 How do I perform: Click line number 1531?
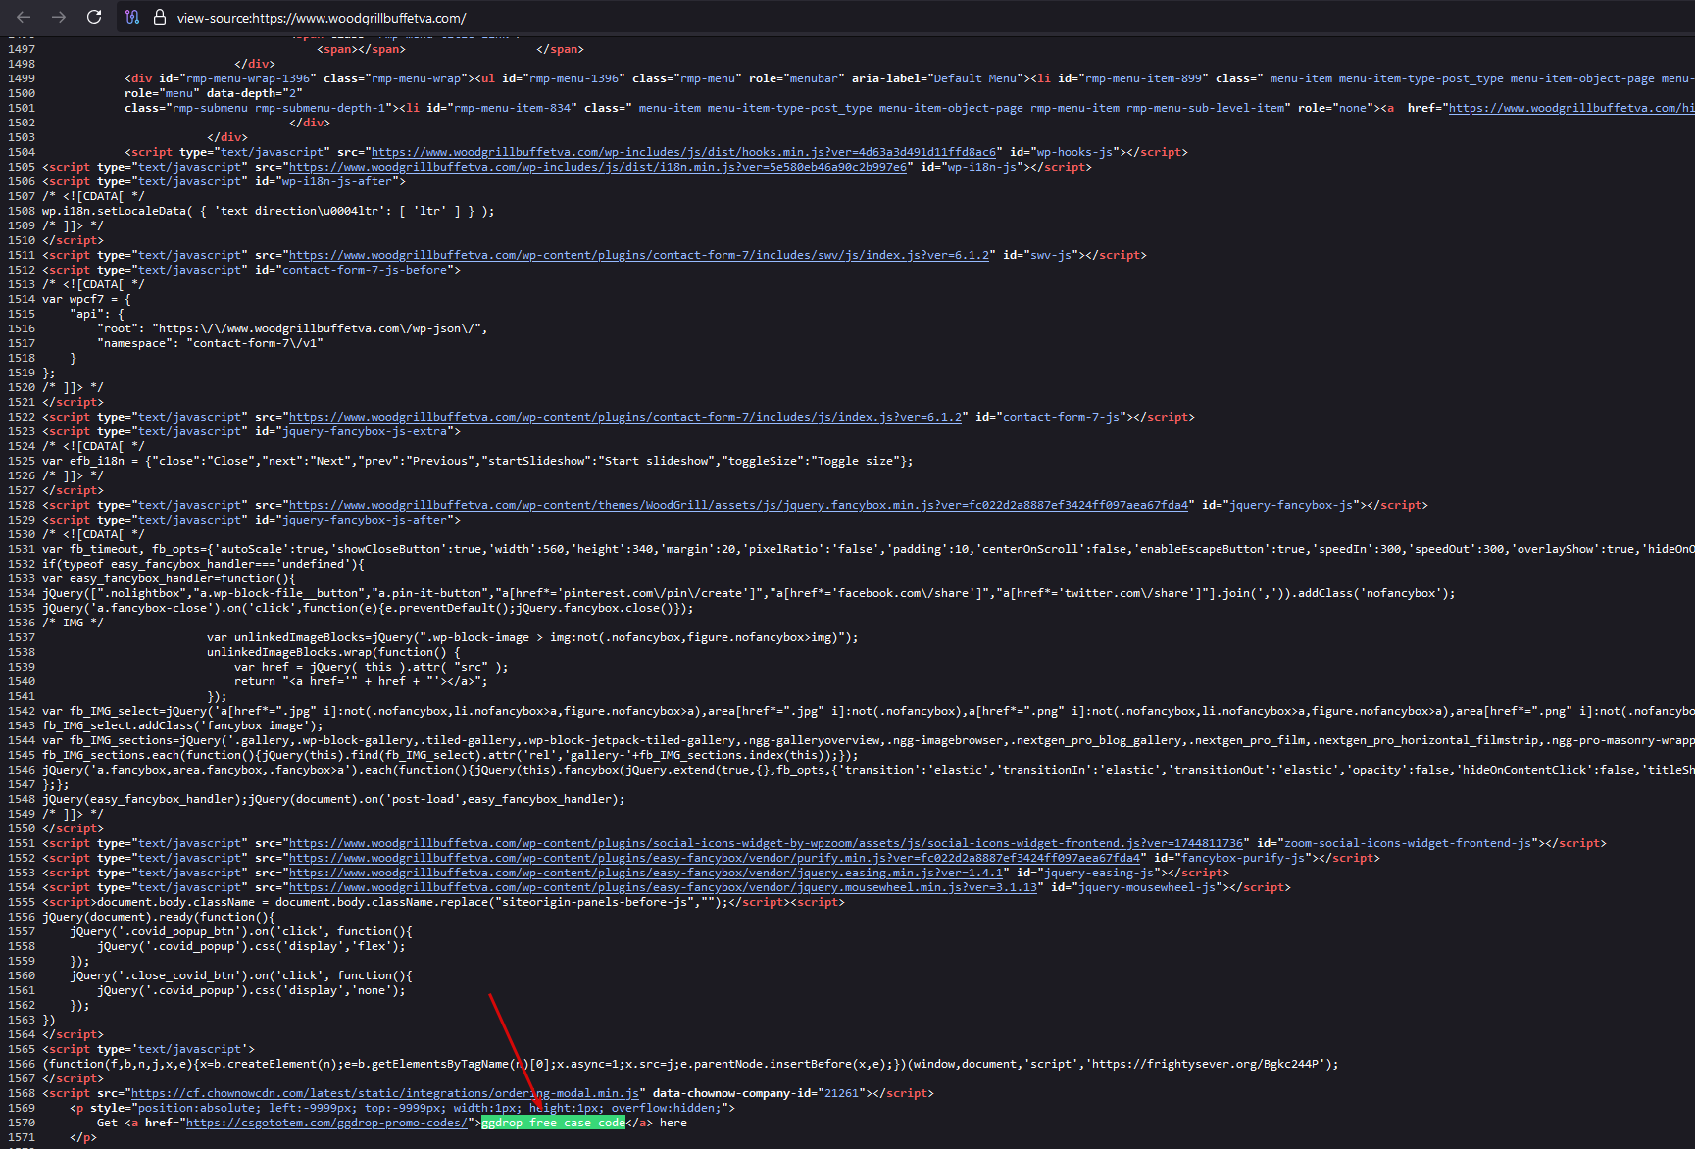(x=21, y=549)
